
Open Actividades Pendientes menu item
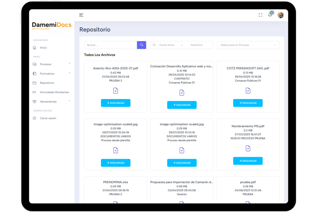54,92
